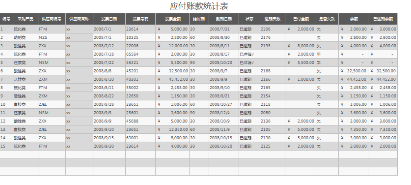Select invoice number cell 32650
Viewport: 411px width, 185px height.
(140, 96)
